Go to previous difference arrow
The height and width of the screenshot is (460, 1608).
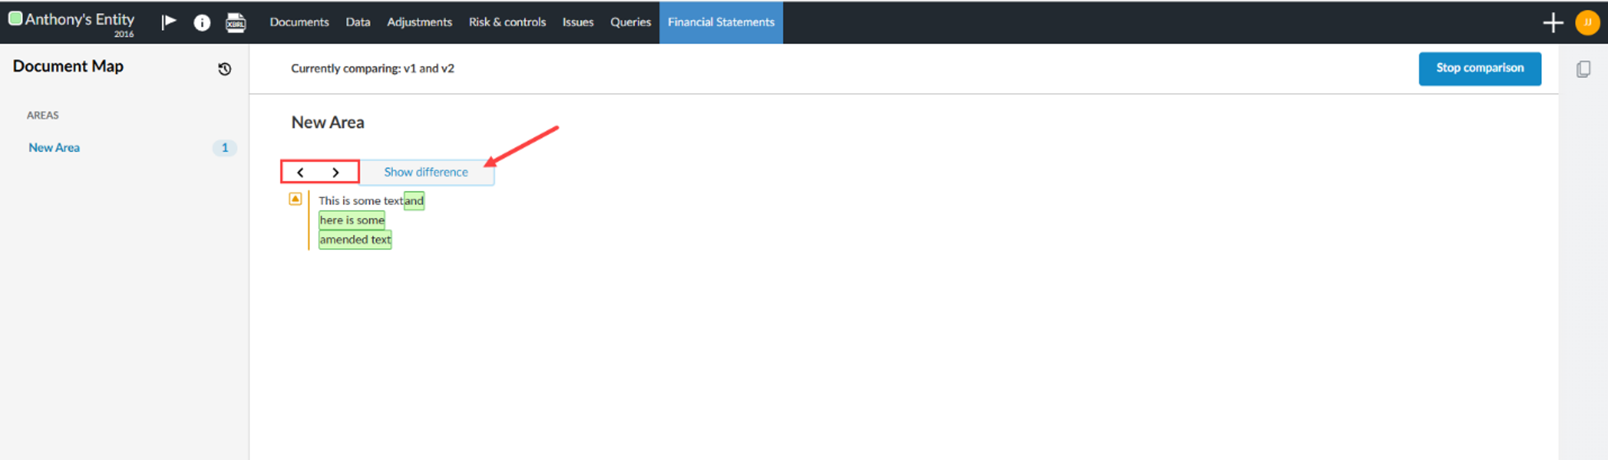(x=300, y=173)
